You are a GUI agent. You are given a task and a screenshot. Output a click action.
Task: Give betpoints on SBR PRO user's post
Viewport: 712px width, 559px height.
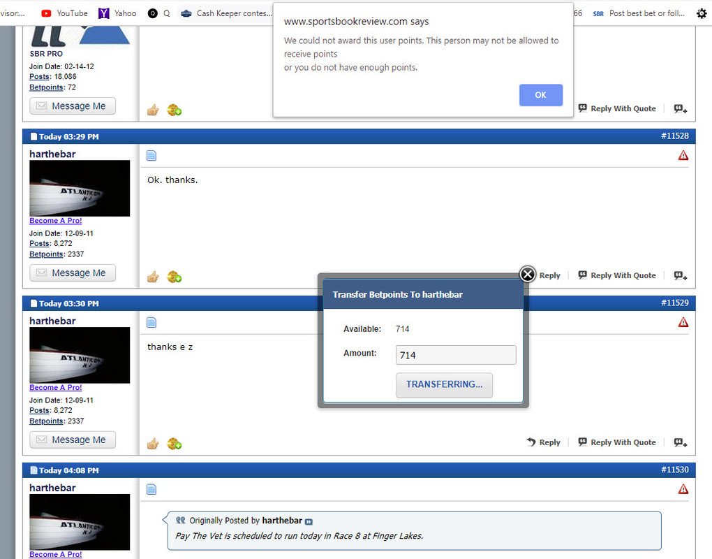click(175, 110)
